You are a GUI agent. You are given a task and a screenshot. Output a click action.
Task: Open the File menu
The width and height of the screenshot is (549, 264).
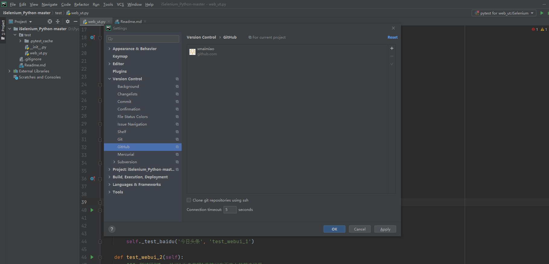pos(13,4)
